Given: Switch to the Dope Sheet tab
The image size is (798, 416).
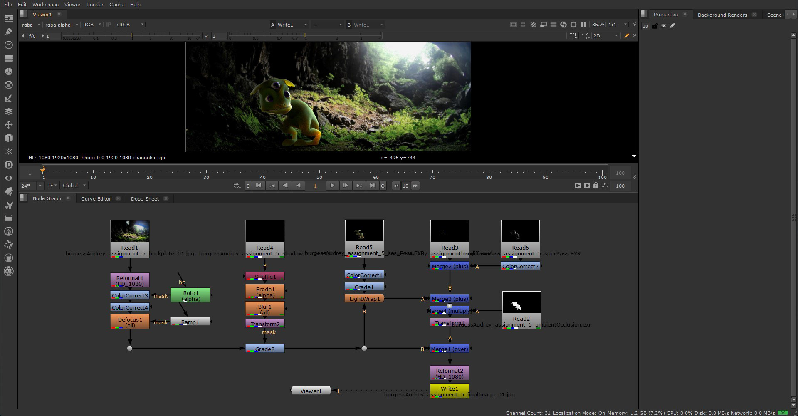Looking at the screenshot, I should (x=145, y=198).
